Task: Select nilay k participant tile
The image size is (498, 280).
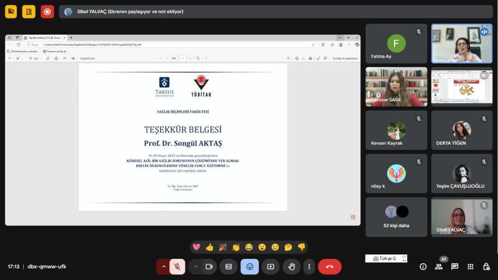Action: pyautogui.click(x=396, y=174)
